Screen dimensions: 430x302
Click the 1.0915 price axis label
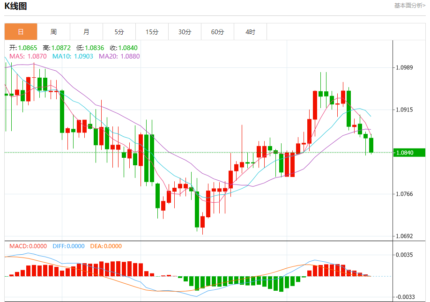(x=404, y=110)
